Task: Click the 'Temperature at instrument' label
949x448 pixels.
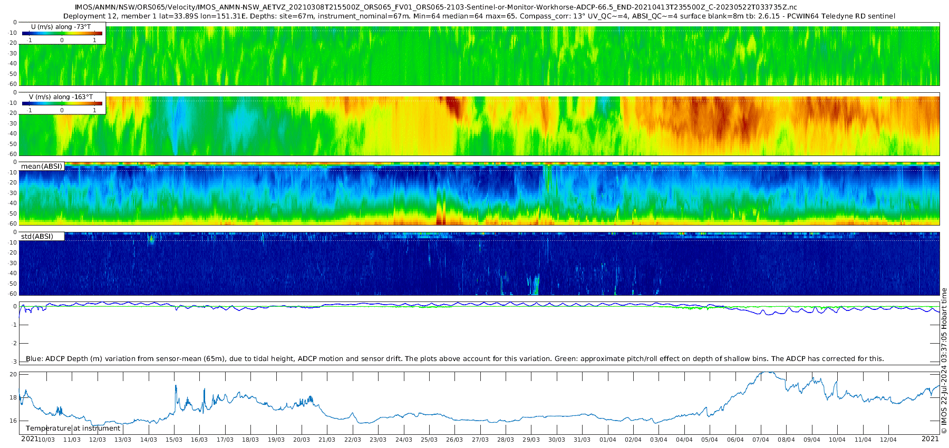Action: 73,428
